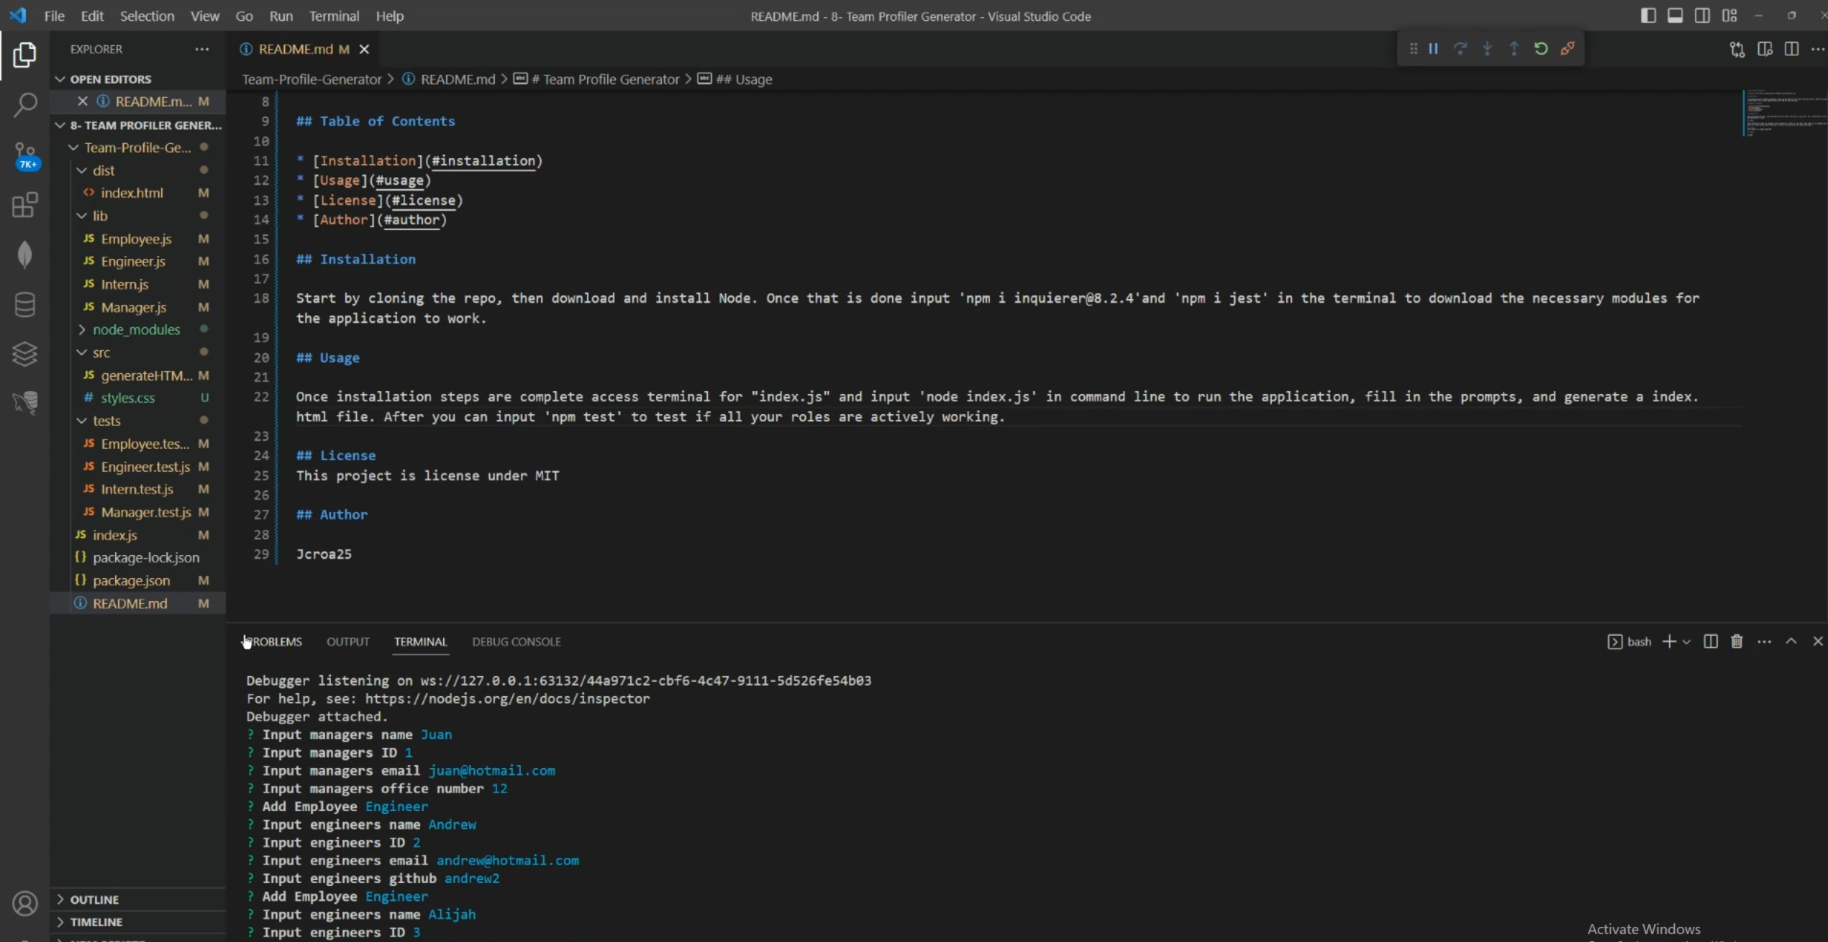Open the Accounts menu in activity bar

coord(24,903)
